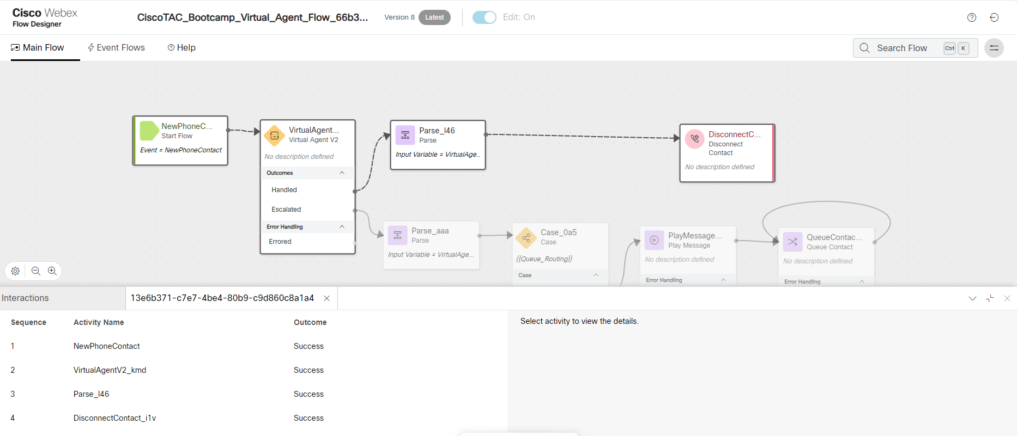Click the {{Queue_Routing}} expression in Case node

coord(544,259)
